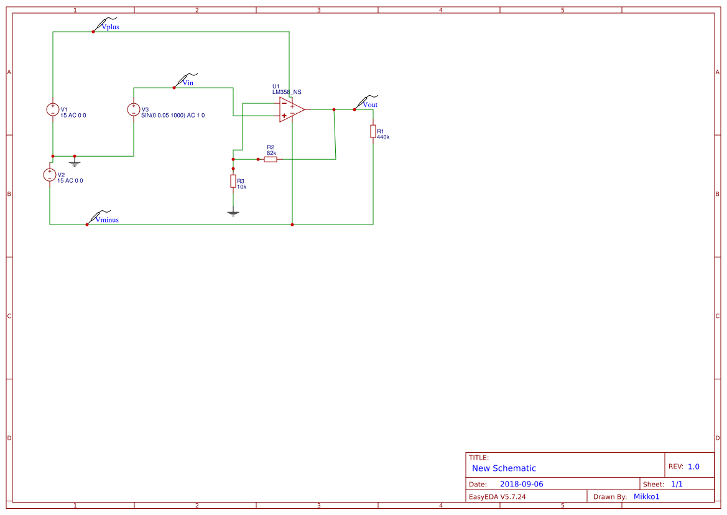
Task: Select voltage source V2
Action: pyautogui.click(x=50, y=174)
